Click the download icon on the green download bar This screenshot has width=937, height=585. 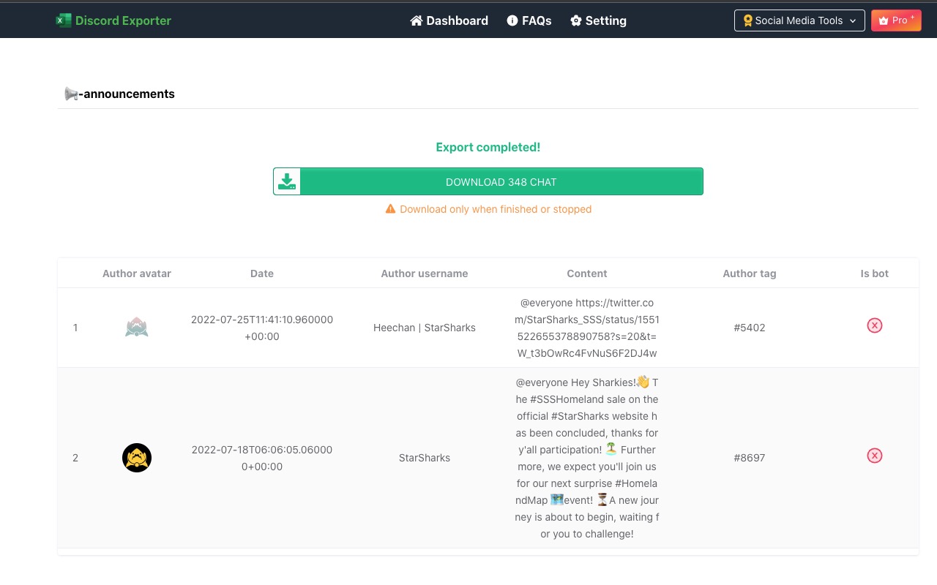[x=286, y=181]
